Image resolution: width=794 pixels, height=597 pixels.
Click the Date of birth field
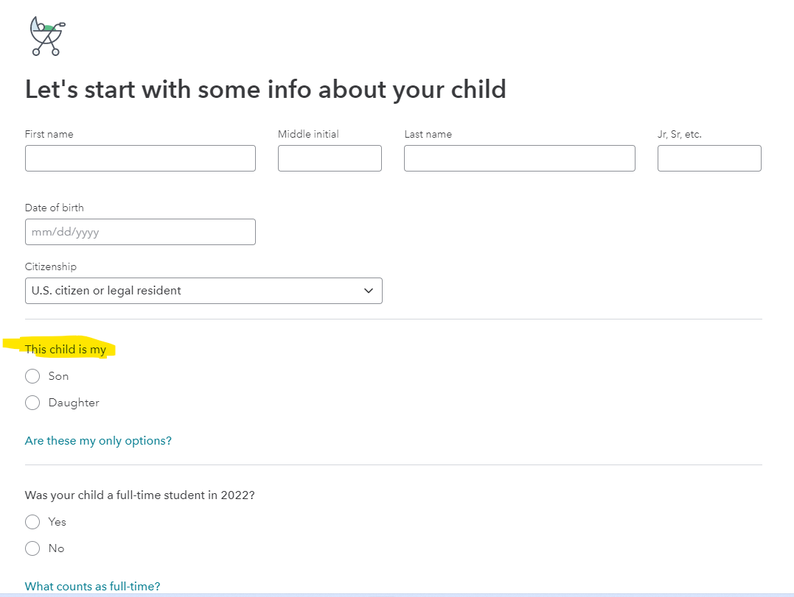tap(140, 232)
